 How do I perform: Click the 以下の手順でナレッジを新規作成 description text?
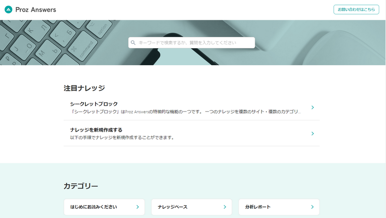[x=122, y=137]
